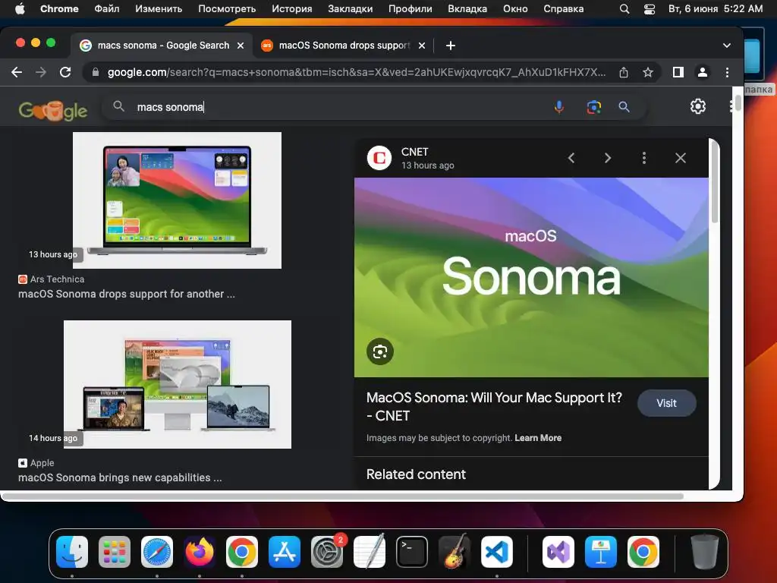Viewport: 777px width, 583px height.
Task: Expand the tab search dropdown arrow
Action: click(x=726, y=46)
